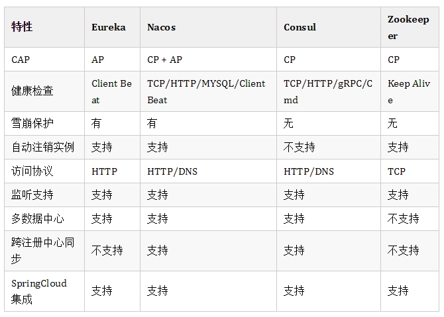Select the Eureka column header
The width and height of the screenshot is (444, 317).
pos(108,27)
